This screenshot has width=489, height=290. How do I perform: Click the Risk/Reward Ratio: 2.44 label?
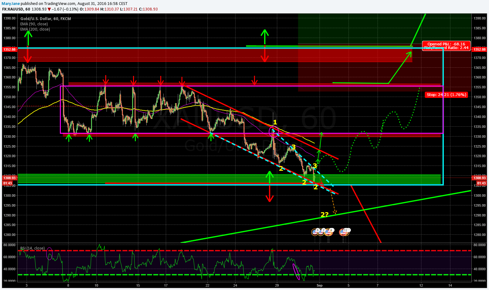click(x=446, y=48)
